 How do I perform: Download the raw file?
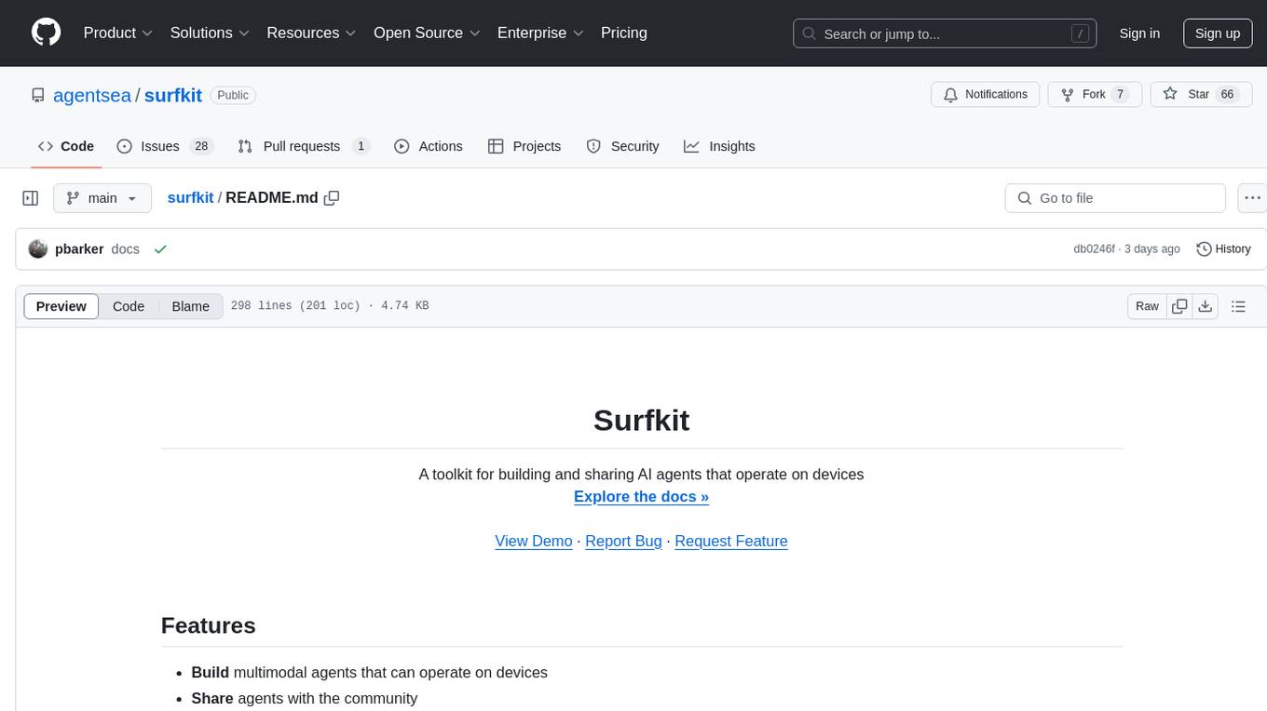pos(1205,306)
